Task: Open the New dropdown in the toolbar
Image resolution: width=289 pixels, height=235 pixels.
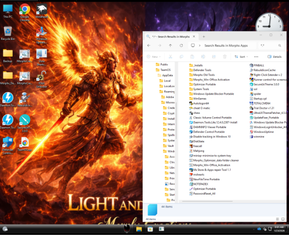Action: click(x=154, y=57)
